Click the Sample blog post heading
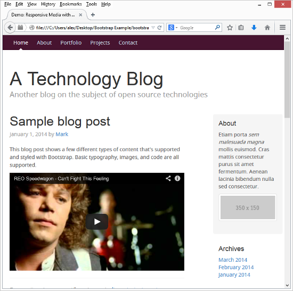 pyautogui.click(x=60, y=121)
